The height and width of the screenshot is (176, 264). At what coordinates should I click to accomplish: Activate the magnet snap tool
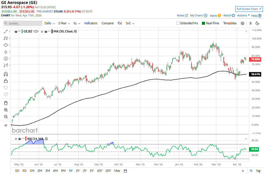[x=6, y=74]
